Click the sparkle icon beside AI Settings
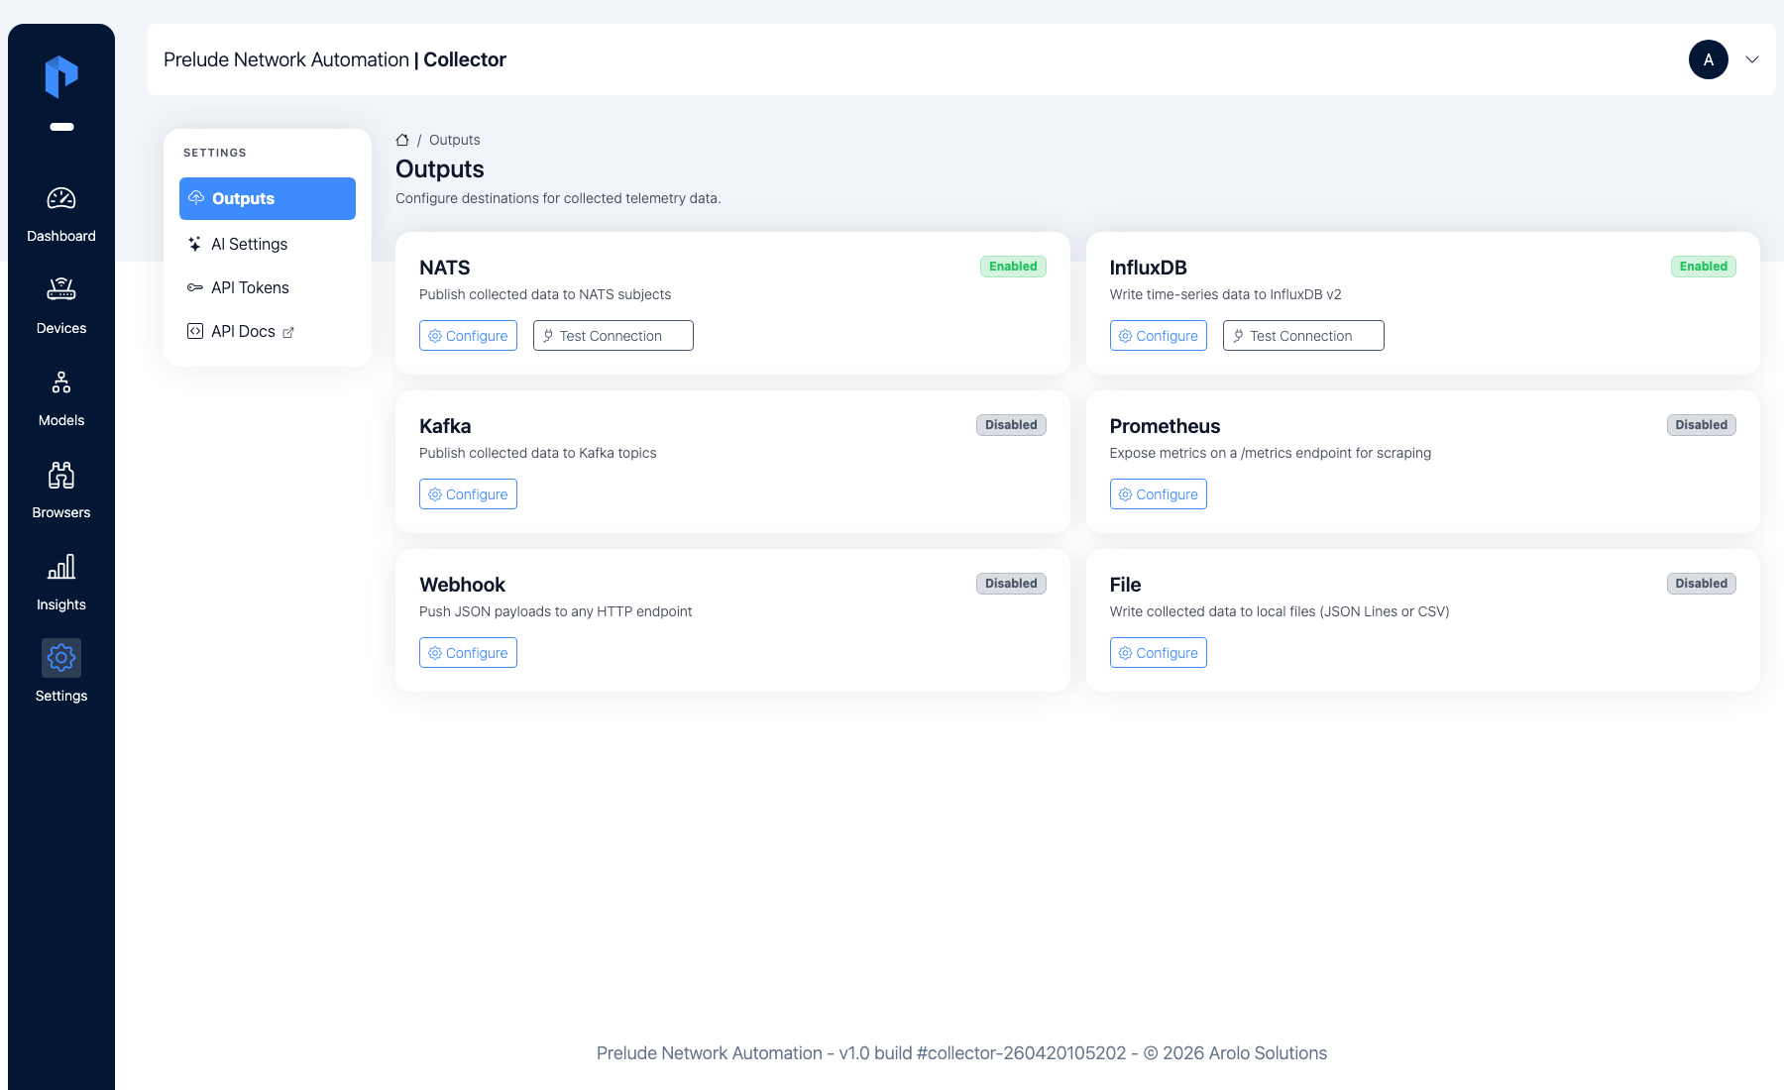The height and width of the screenshot is (1090, 1784). [x=195, y=244]
